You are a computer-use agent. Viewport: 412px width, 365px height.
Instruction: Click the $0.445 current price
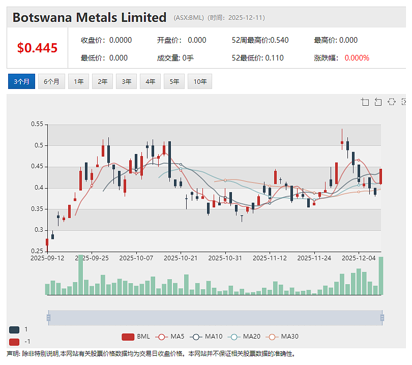tap(37, 48)
